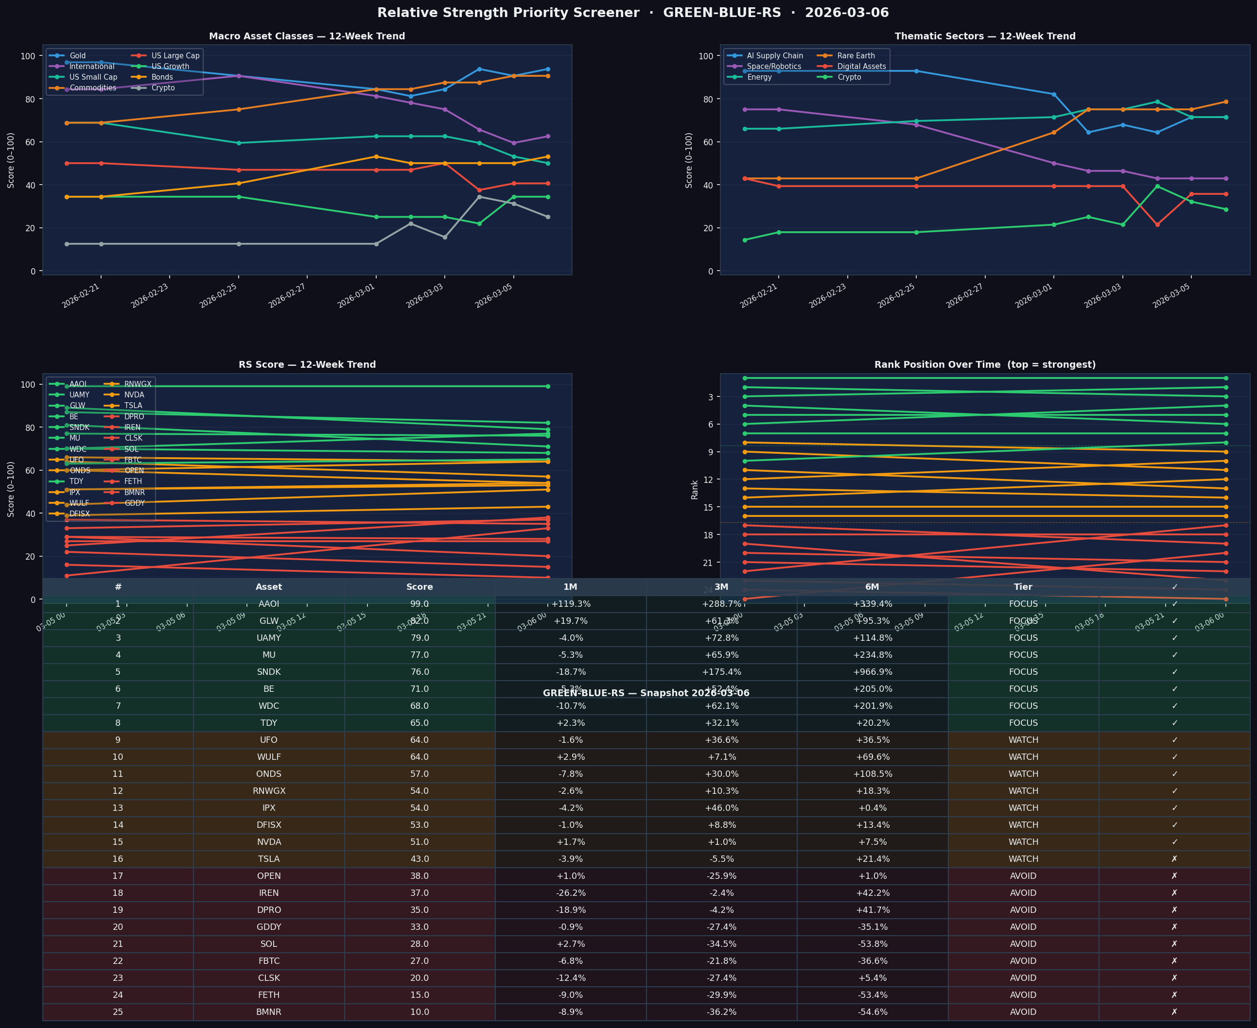The image size is (1257, 1028).
Task: Click the FOCUS tier label for GLW
Action: (1023, 620)
